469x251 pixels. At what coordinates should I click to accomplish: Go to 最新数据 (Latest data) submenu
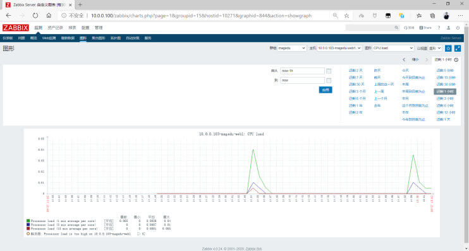point(68,38)
